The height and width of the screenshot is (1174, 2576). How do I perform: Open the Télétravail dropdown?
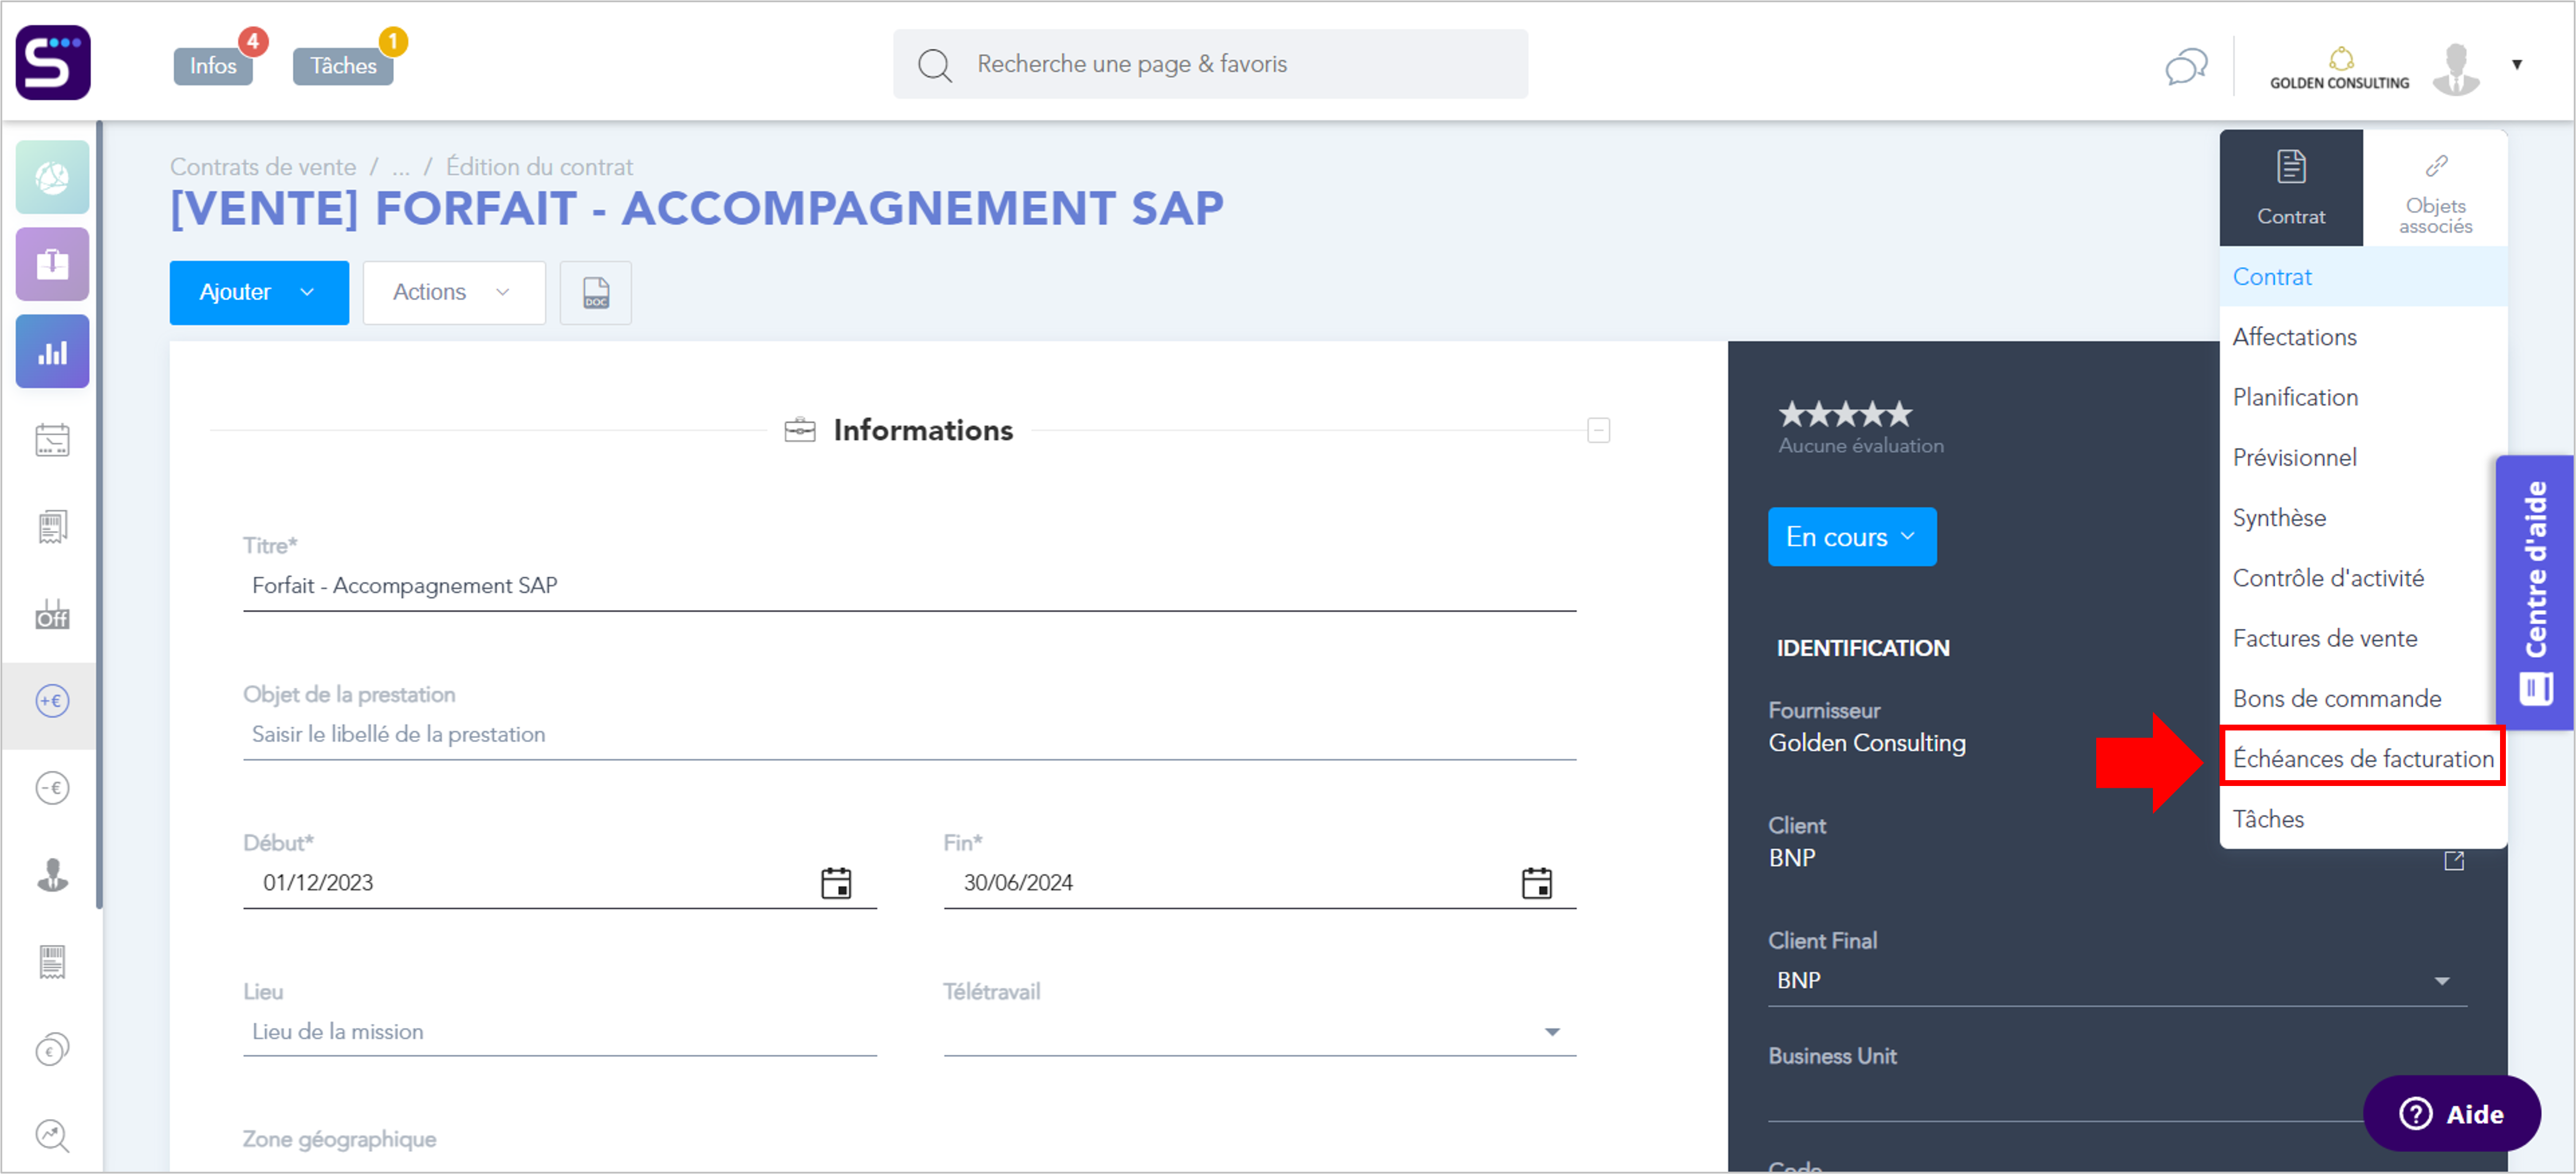(1260, 1032)
